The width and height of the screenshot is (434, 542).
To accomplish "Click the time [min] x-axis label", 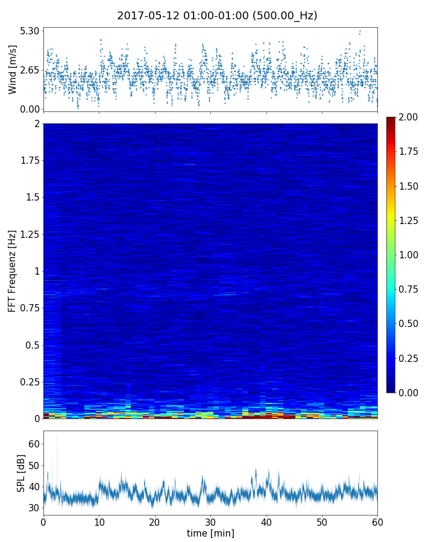I will pos(210,533).
